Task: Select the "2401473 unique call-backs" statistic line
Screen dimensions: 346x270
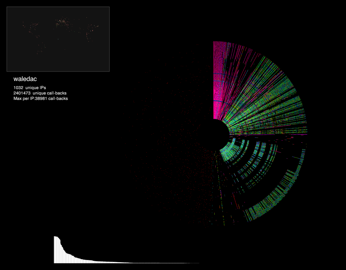Action: (x=40, y=93)
